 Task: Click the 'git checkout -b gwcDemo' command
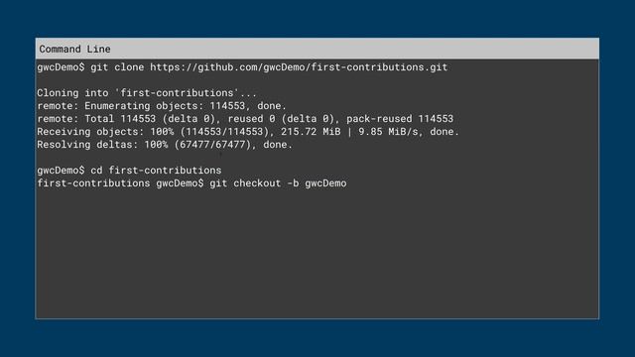(x=278, y=182)
